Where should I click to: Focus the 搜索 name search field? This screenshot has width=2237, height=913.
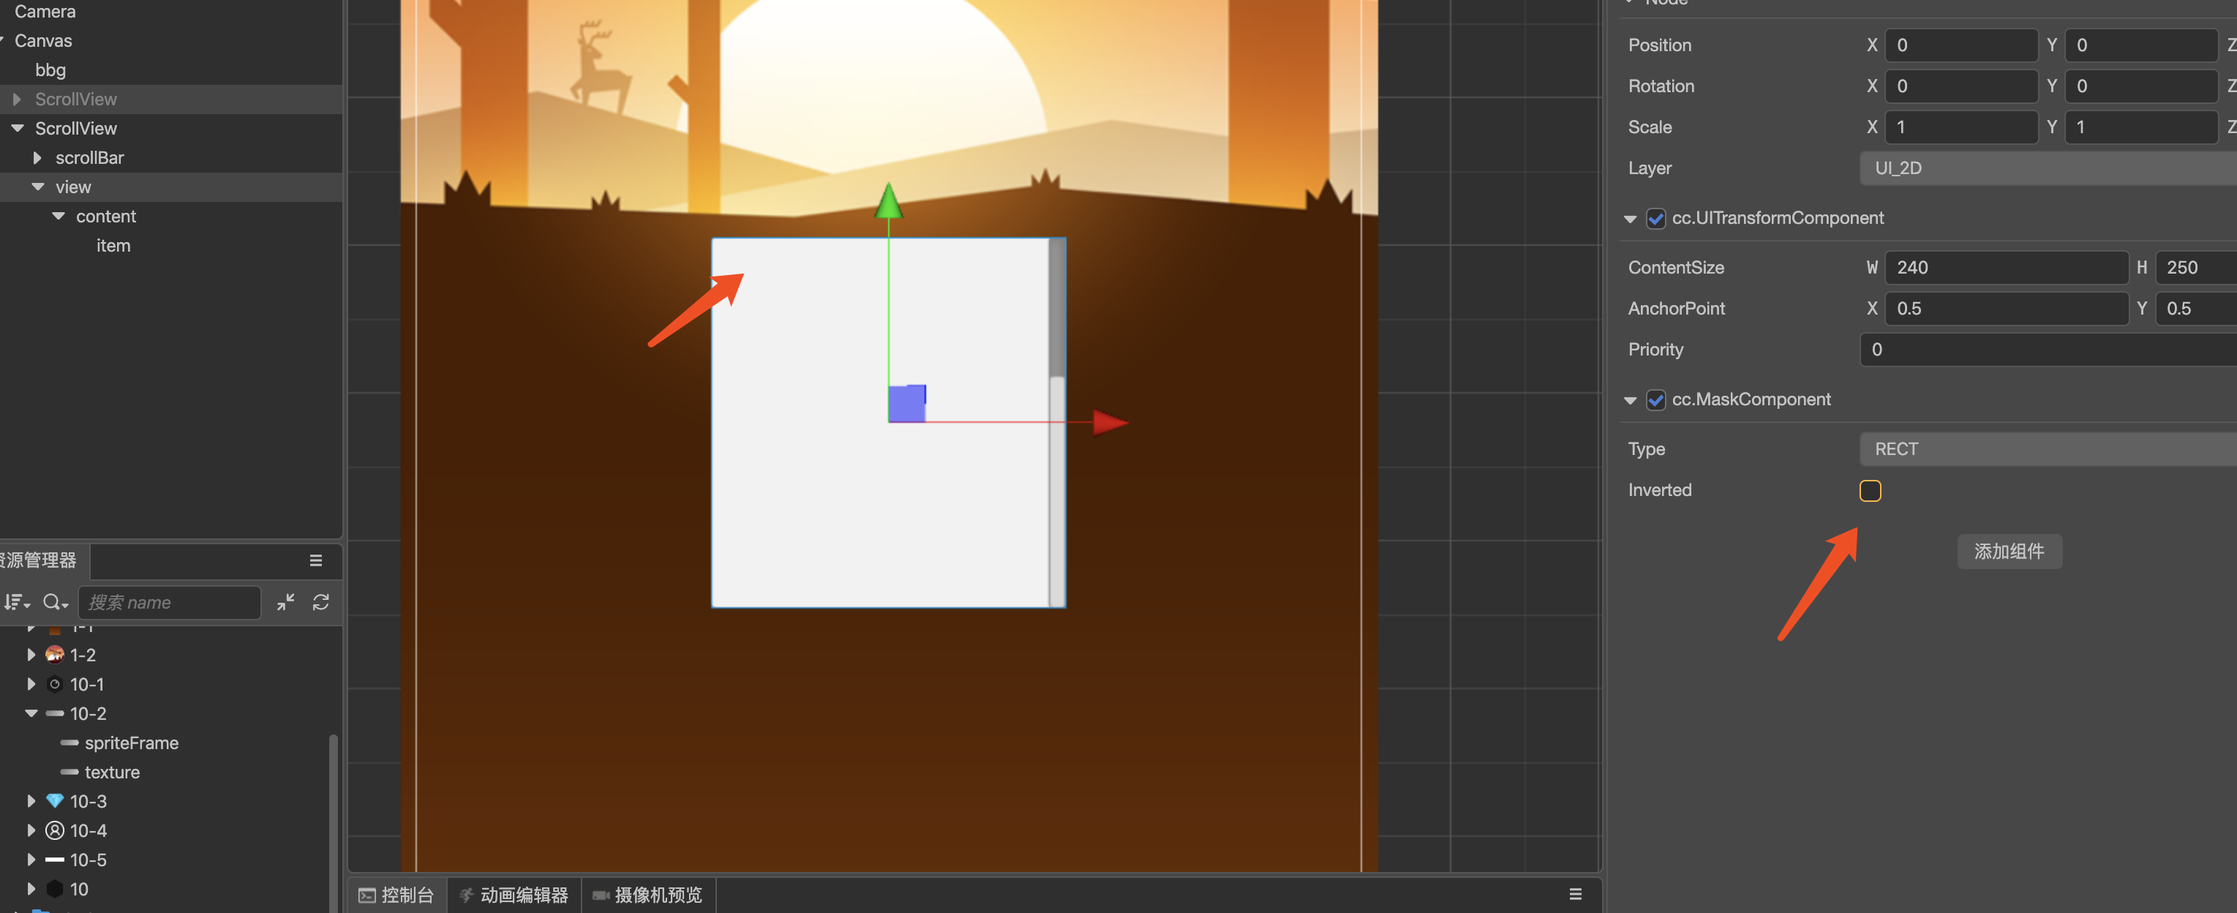pyautogui.click(x=169, y=602)
